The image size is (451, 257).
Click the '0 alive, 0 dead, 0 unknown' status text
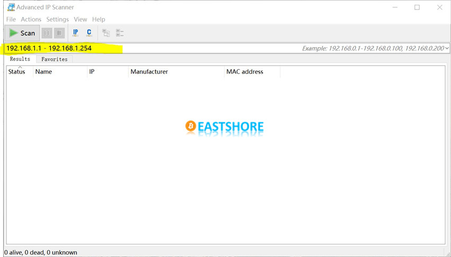click(41, 252)
